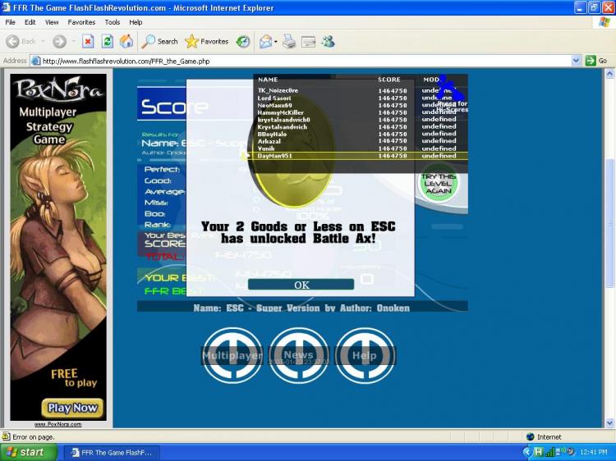The image size is (616, 461).
Task: Click the page scrollbar down arrow
Action: (x=609, y=423)
